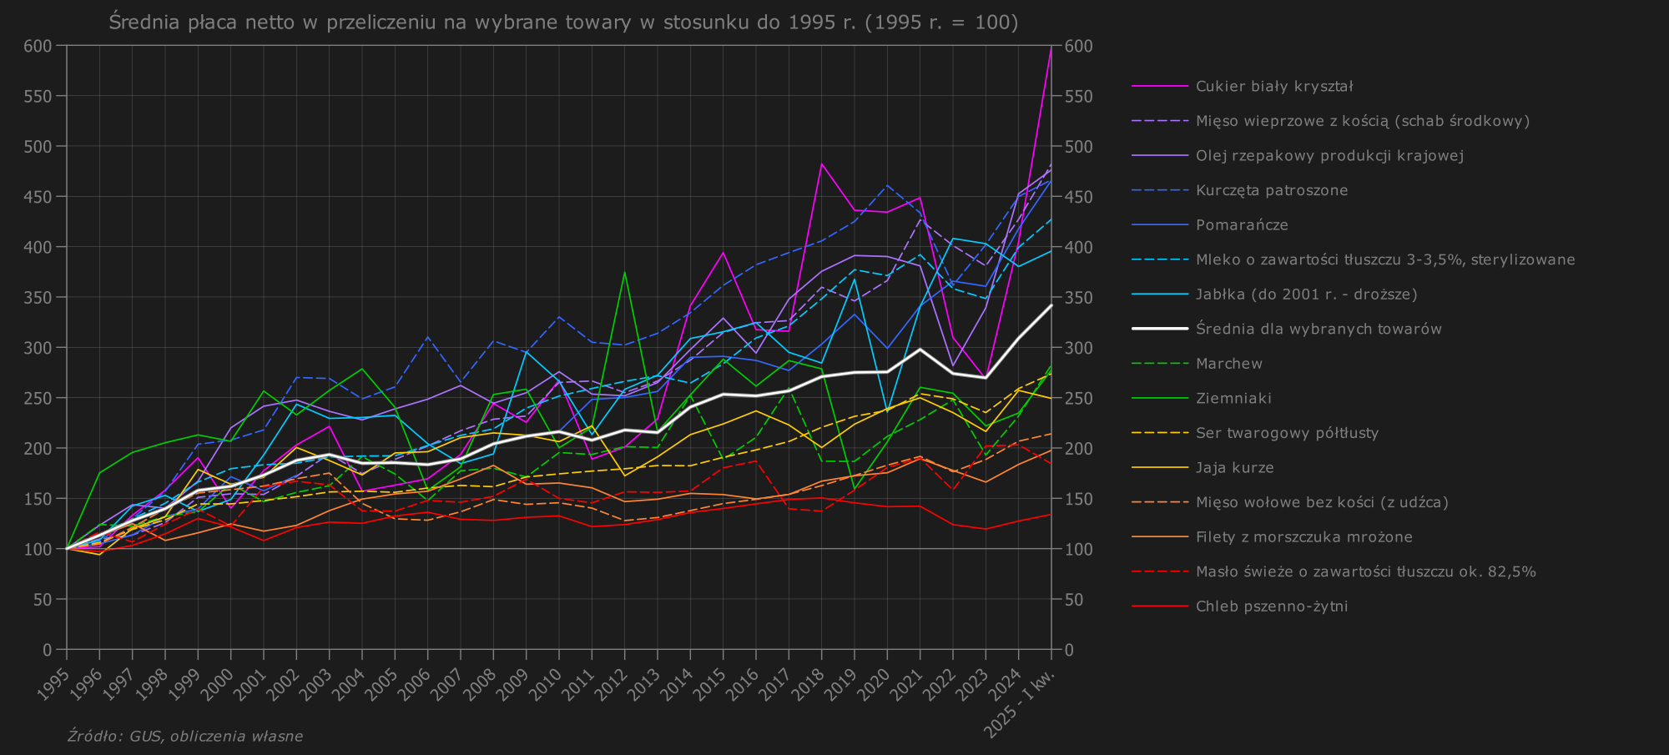Image resolution: width=1669 pixels, height=755 pixels.
Task: Click the magenta line swatch for Cukier
Action: [x=1159, y=86]
